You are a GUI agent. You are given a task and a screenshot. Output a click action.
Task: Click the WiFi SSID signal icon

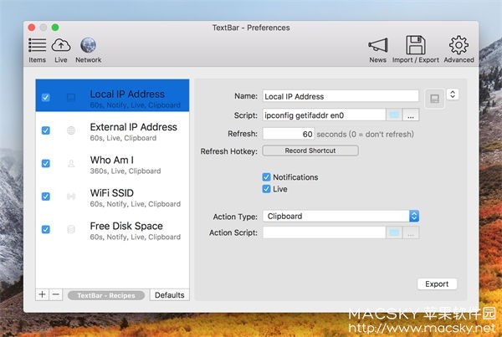click(x=71, y=197)
